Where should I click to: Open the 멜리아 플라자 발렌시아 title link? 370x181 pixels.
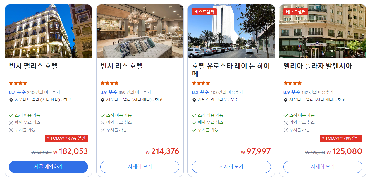click(x=318, y=66)
